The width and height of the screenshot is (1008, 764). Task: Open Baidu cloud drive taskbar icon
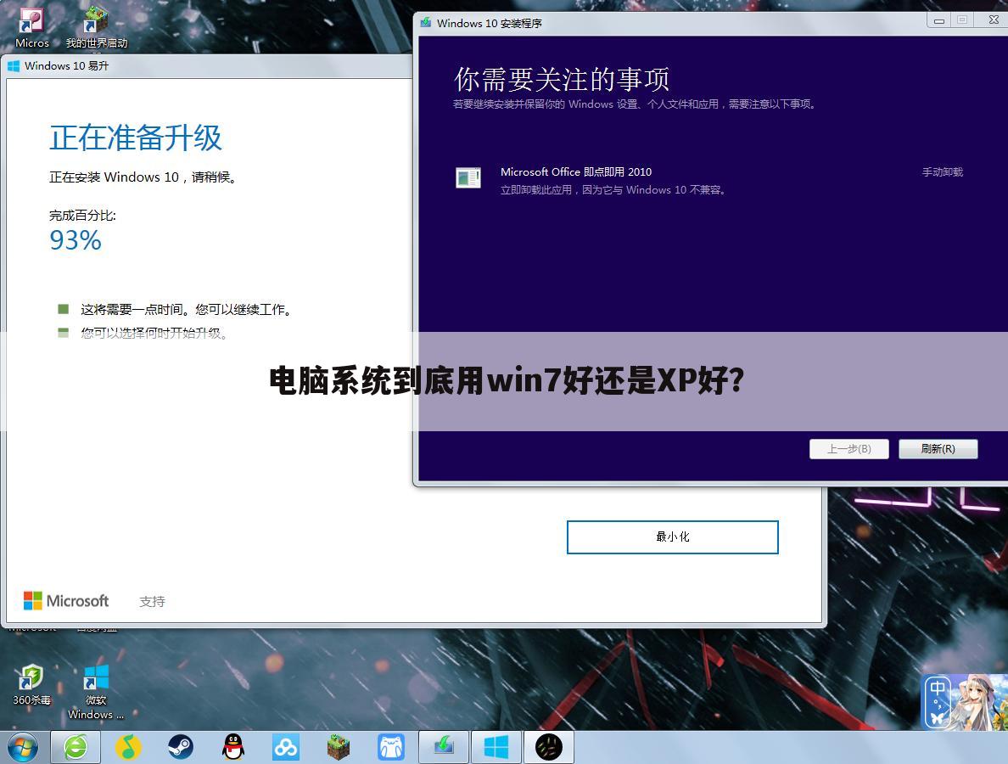(x=285, y=747)
